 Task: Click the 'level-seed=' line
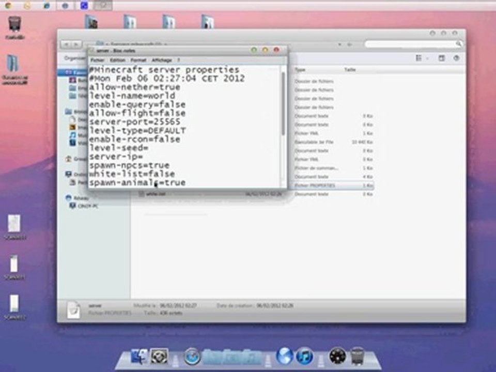pyautogui.click(x=119, y=148)
